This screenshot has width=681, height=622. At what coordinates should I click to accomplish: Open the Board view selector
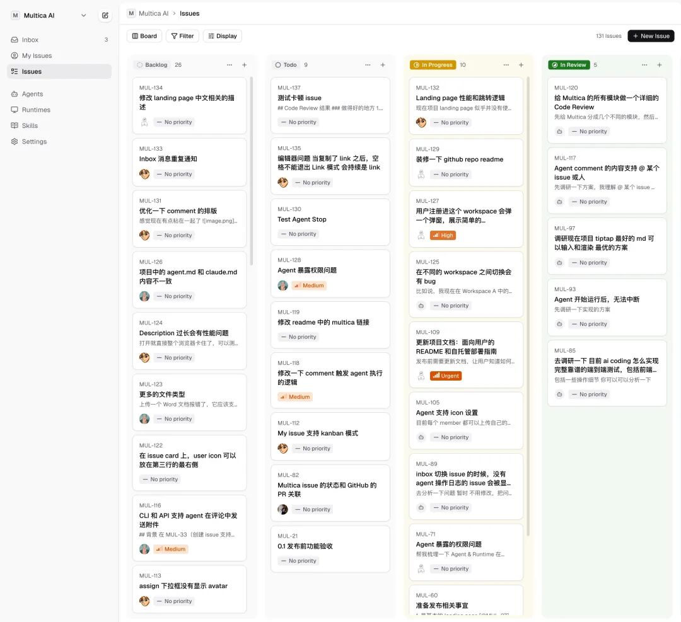144,36
